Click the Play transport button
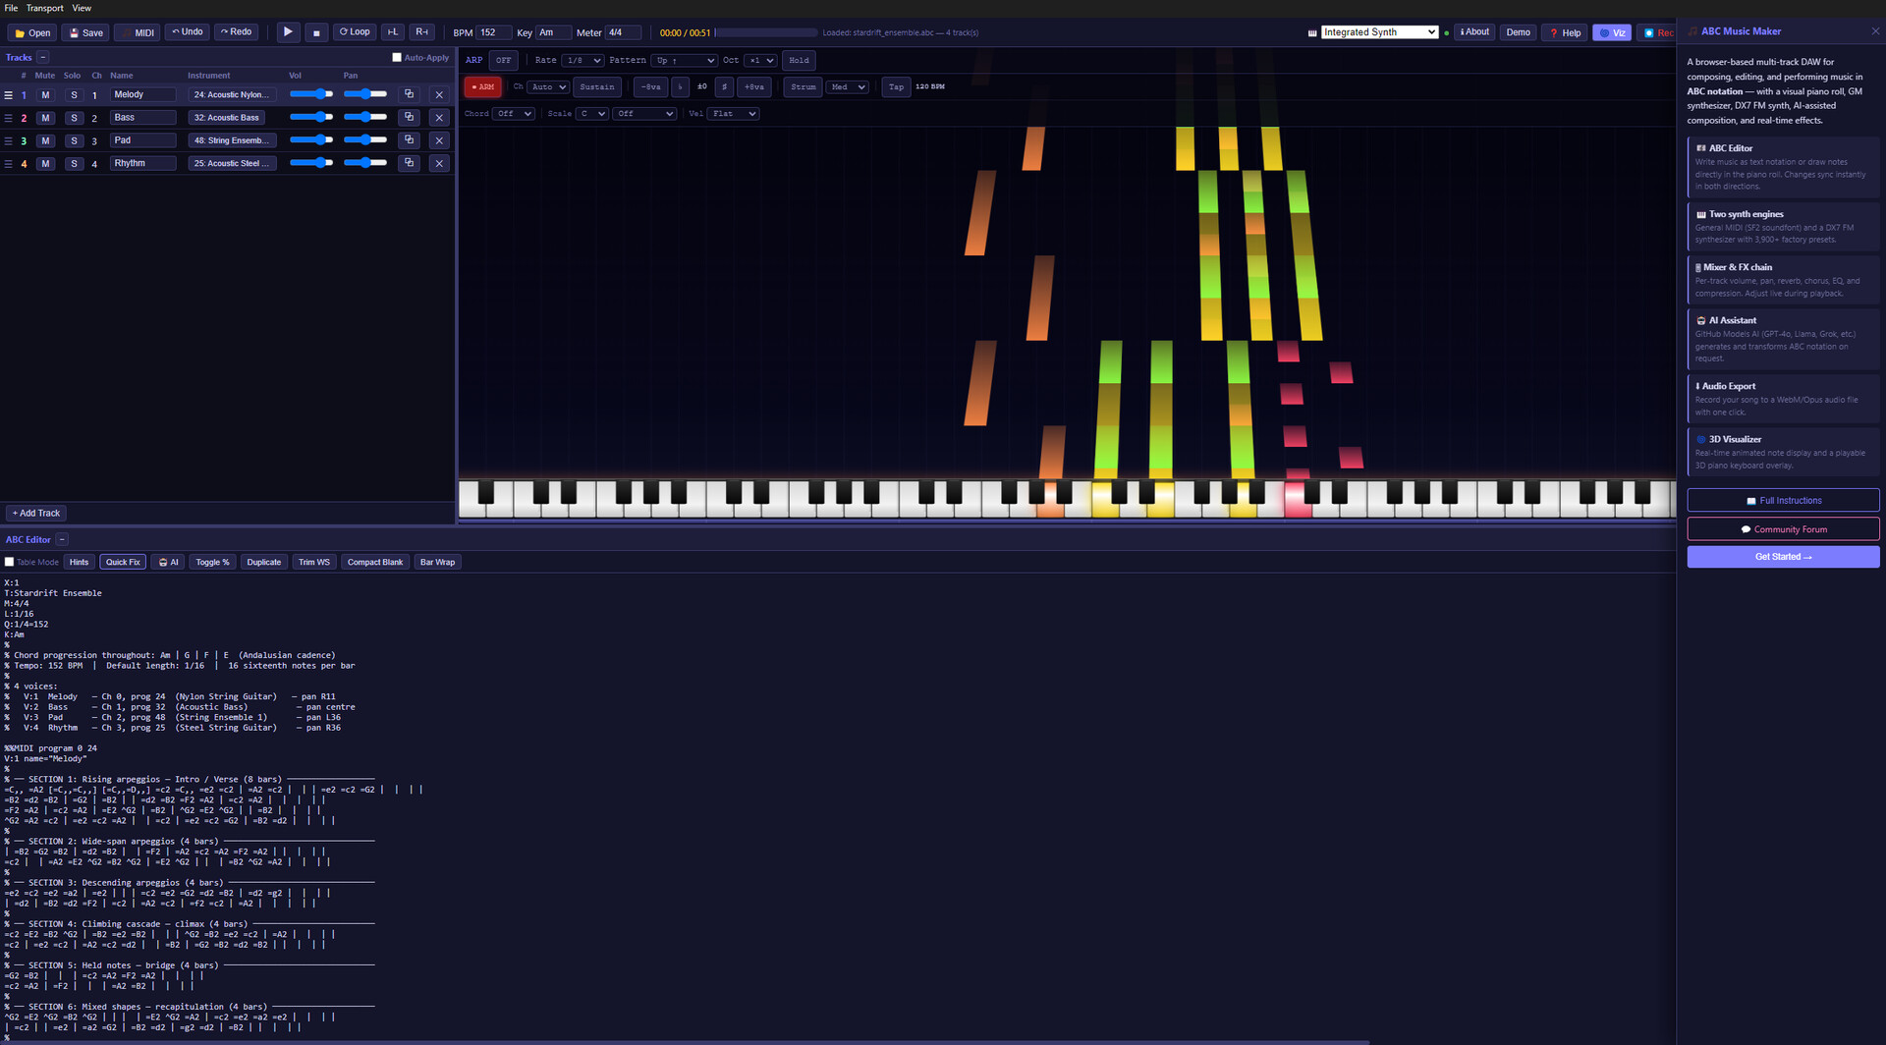This screenshot has height=1045, width=1886. click(x=288, y=32)
